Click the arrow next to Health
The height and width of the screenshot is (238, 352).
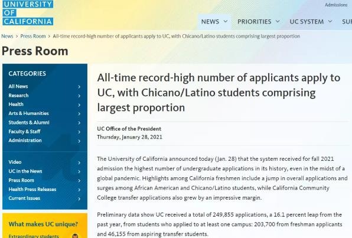79,105
